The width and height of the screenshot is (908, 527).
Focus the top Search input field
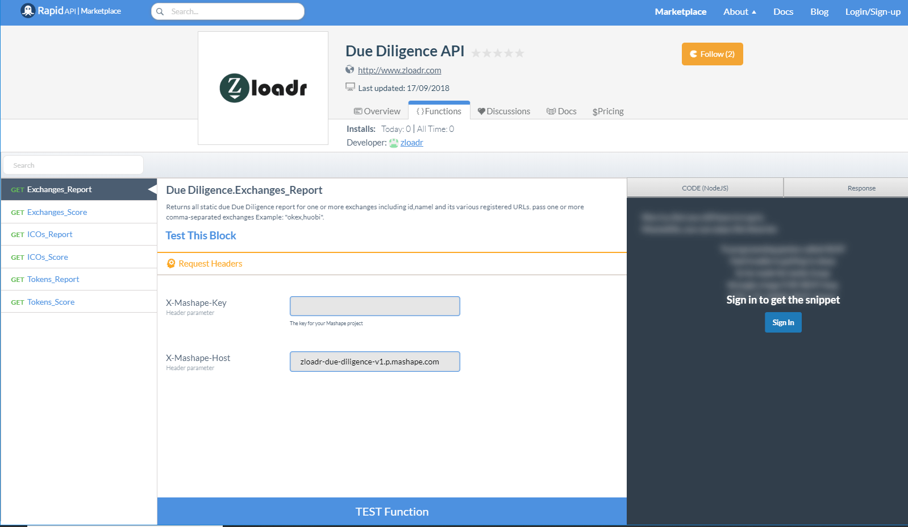pos(228,11)
